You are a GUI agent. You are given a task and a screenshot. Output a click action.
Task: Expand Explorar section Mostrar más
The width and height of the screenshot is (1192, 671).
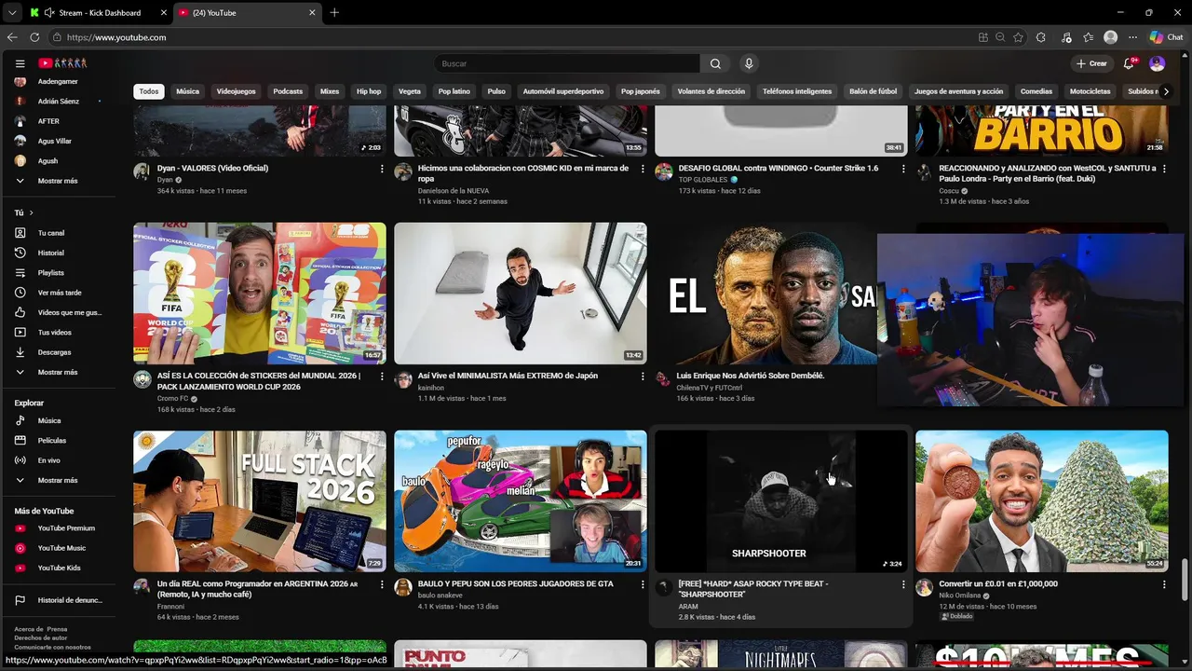click(58, 480)
